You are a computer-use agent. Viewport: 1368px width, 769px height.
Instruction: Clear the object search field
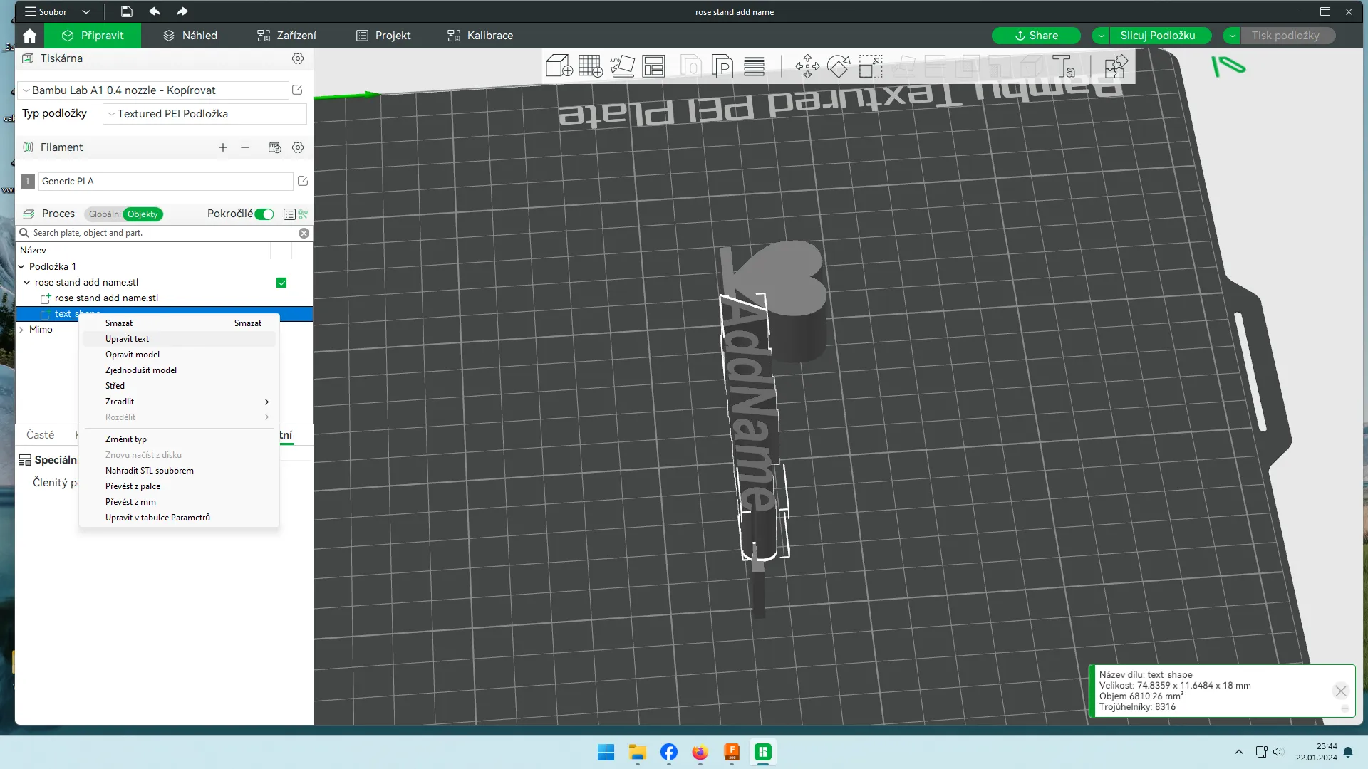[304, 233]
